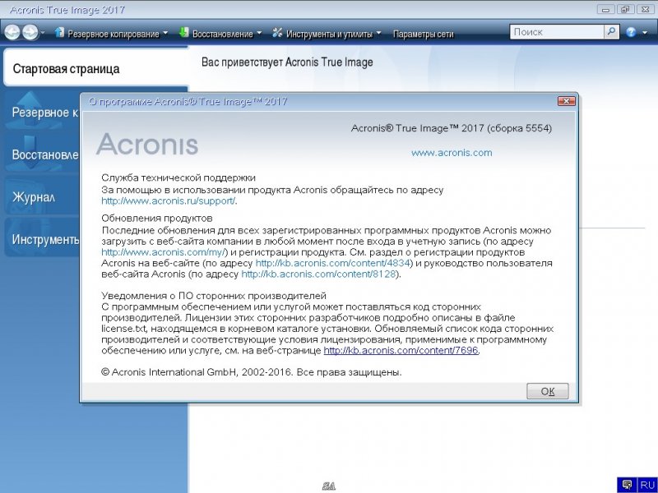Open www.acronis.com/my/ link
The width and height of the screenshot is (658, 493).
click(x=163, y=252)
